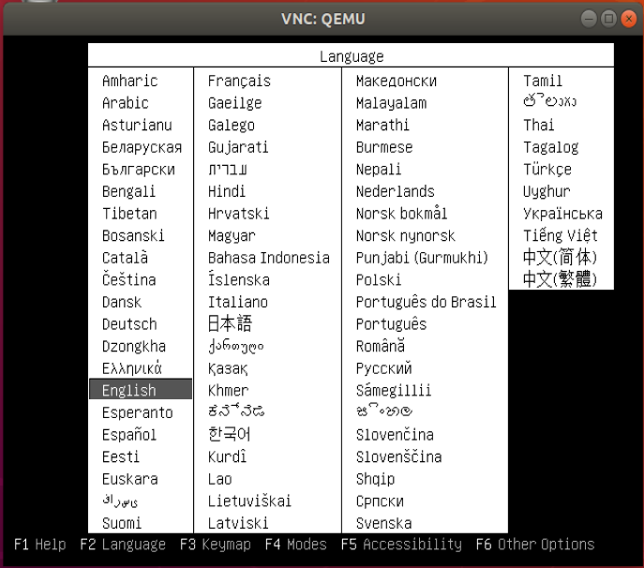Select Tibetan language
This screenshot has width=644, height=568.
click(129, 214)
